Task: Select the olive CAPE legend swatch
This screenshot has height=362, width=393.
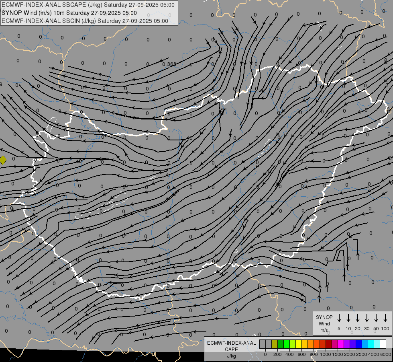Action: pyautogui.click(x=275, y=344)
